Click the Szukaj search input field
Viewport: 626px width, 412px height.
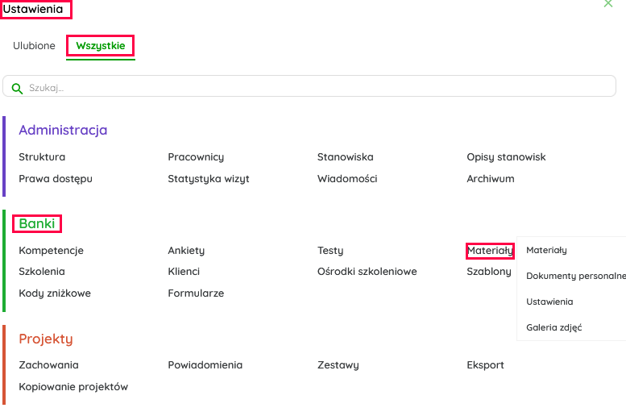(x=314, y=87)
